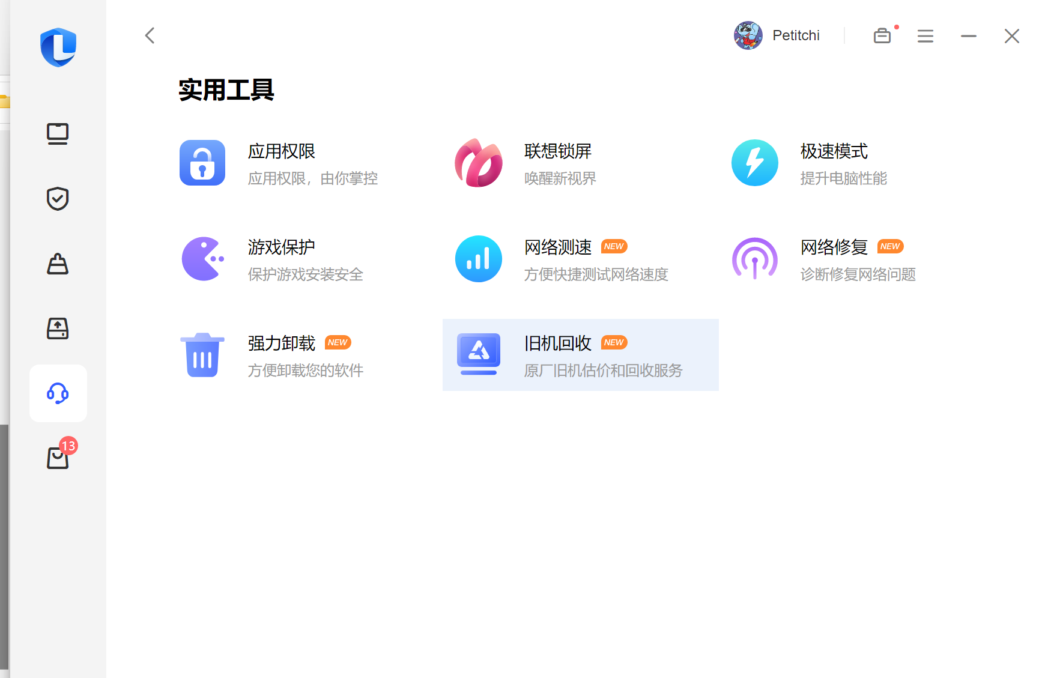The height and width of the screenshot is (678, 1045).
Task: Click the text 应用权限，由你掌控
Action: pyautogui.click(x=313, y=178)
